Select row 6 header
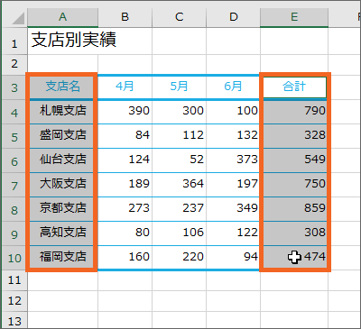 [x=14, y=160]
